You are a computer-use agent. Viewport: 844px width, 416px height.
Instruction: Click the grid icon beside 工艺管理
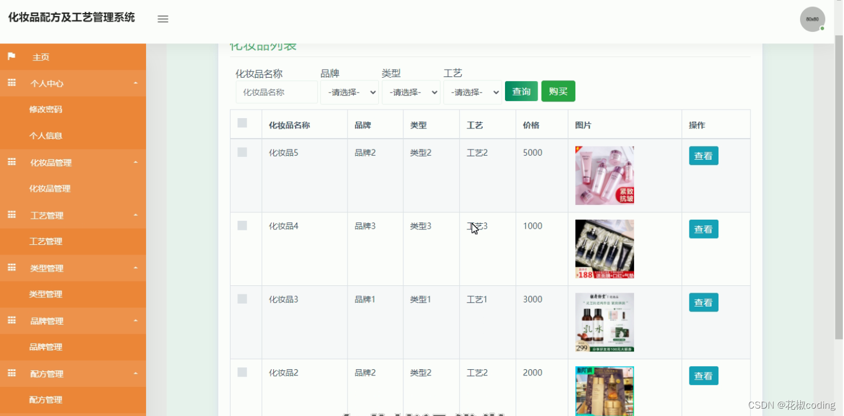[11, 215]
